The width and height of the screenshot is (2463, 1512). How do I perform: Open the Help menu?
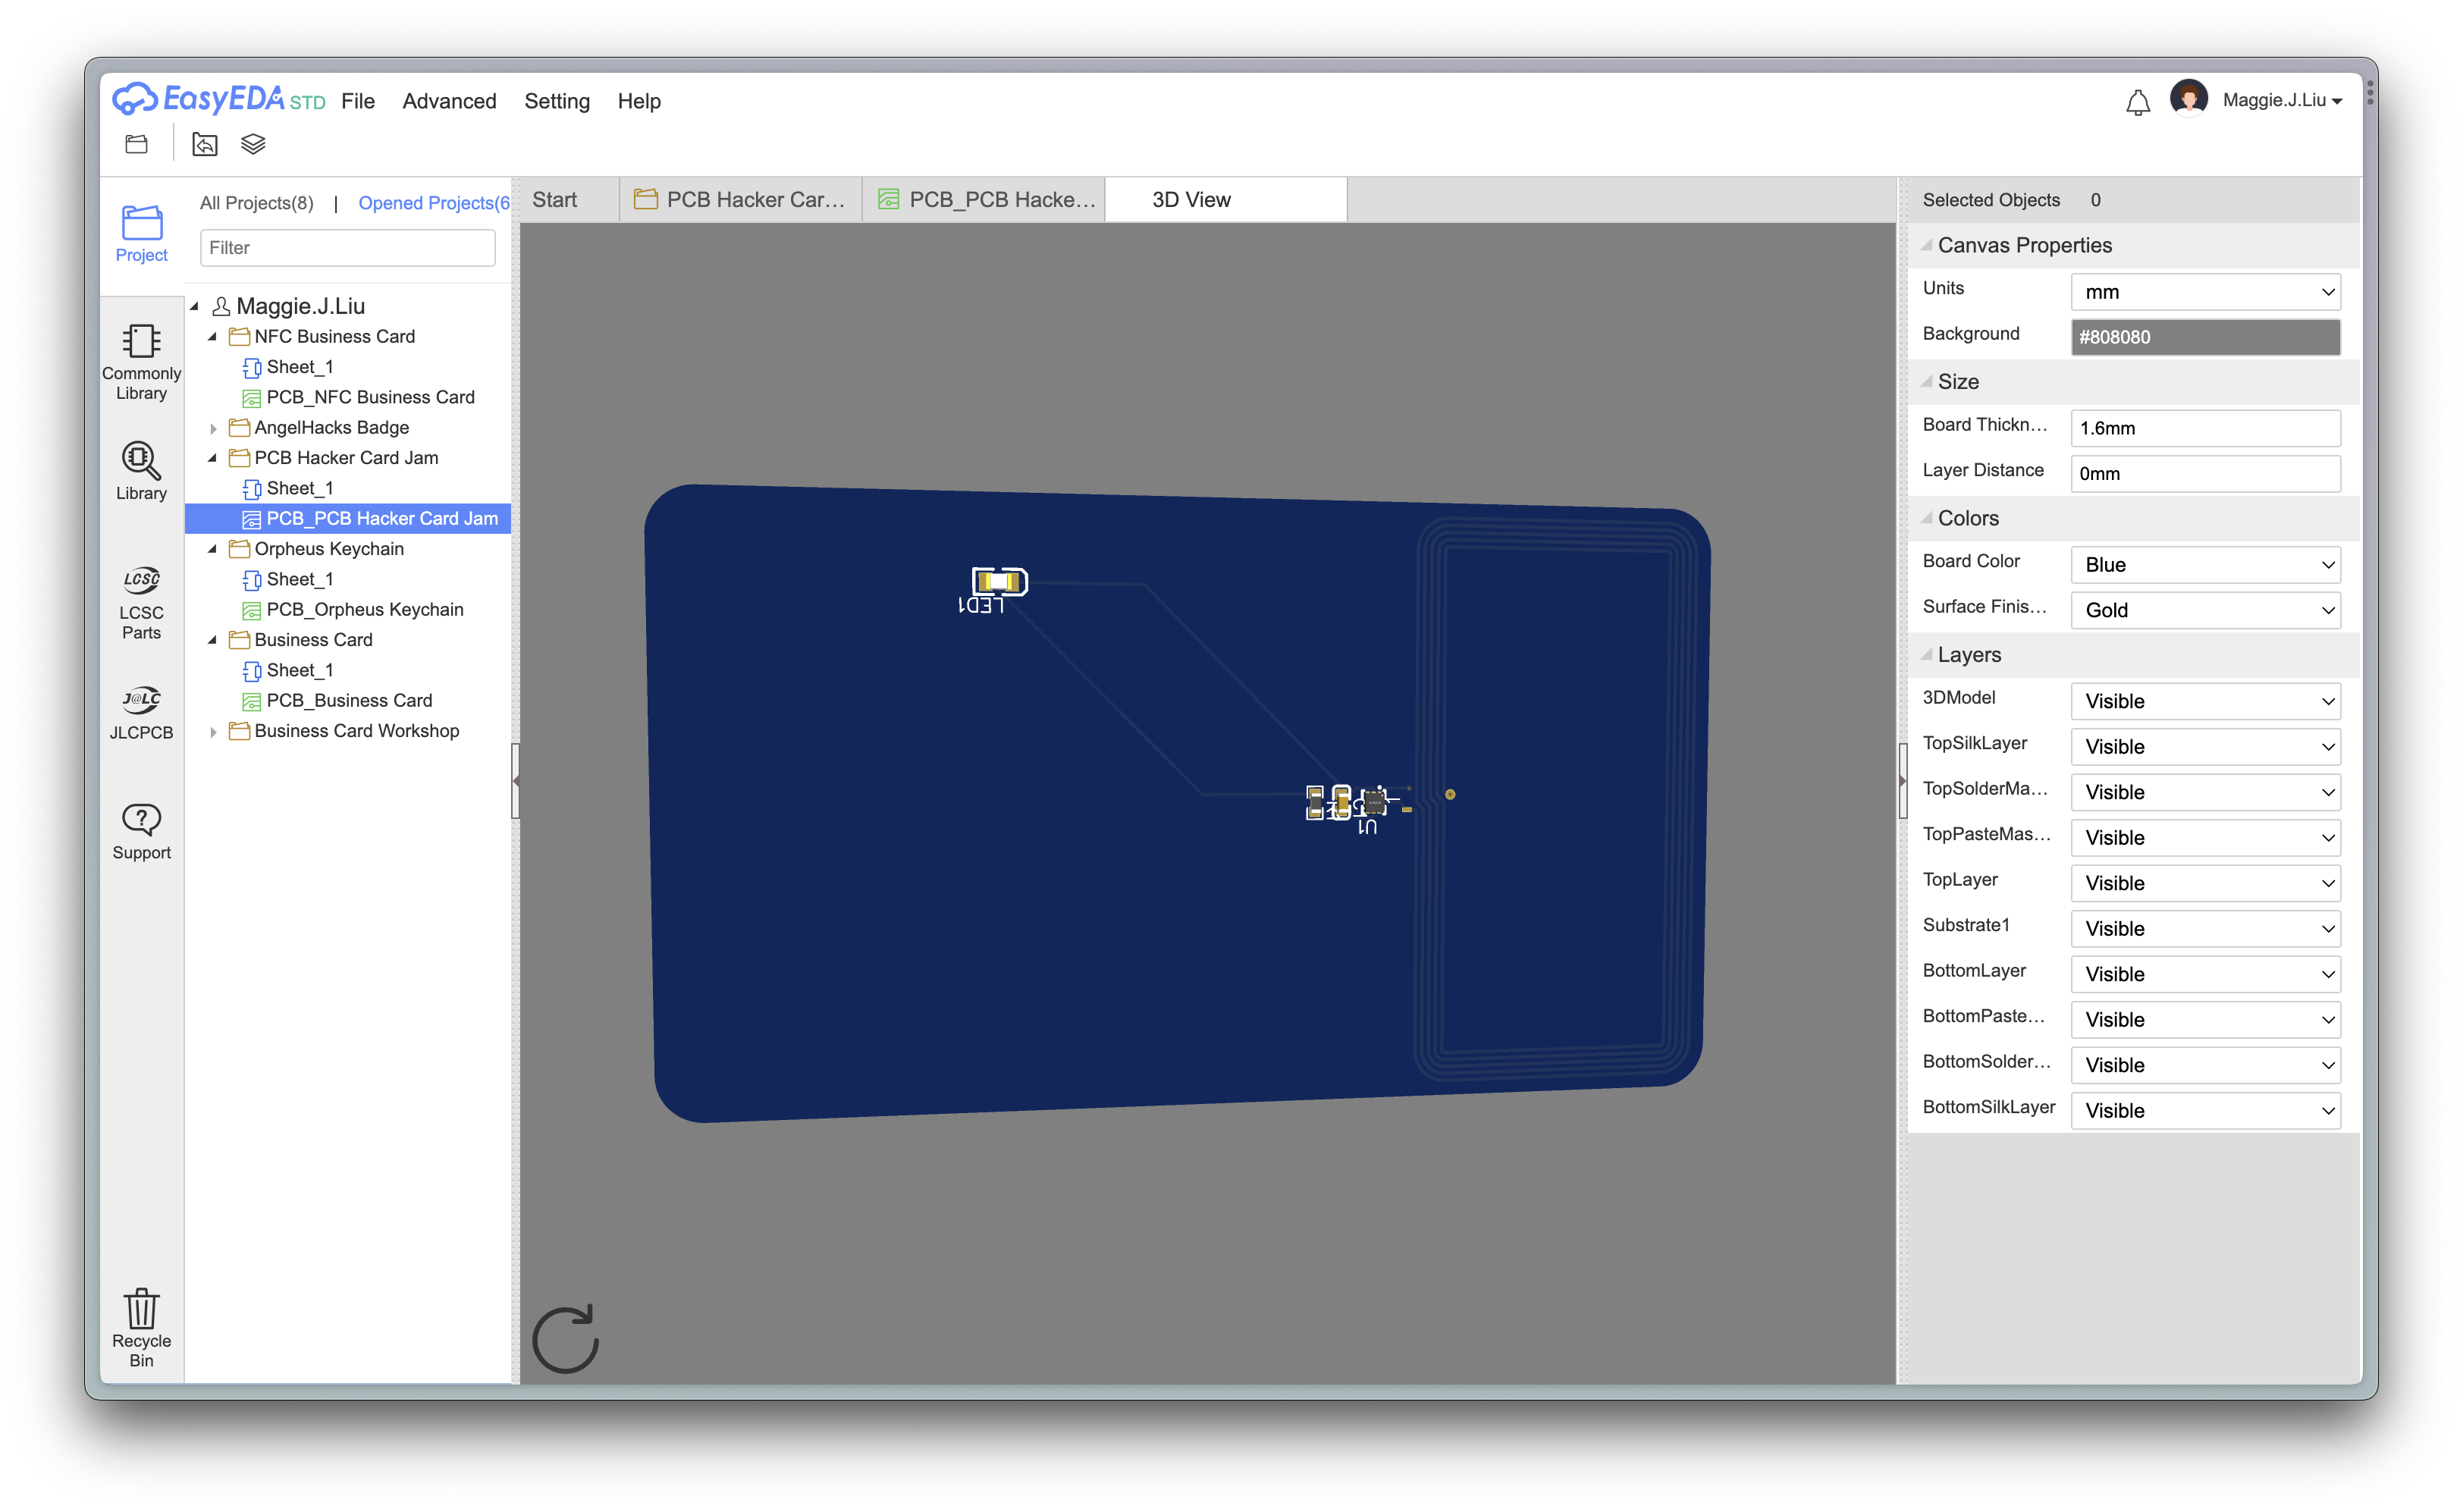(x=638, y=101)
